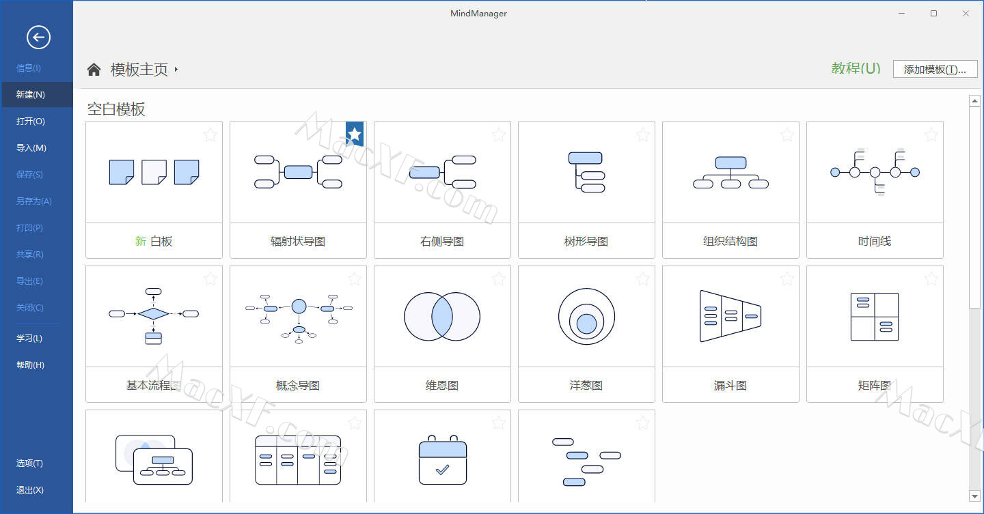Viewport: 984px width, 514px height.
Task: Choose 另存为(A) in the sidebar
Action: pyautogui.click(x=36, y=201)
